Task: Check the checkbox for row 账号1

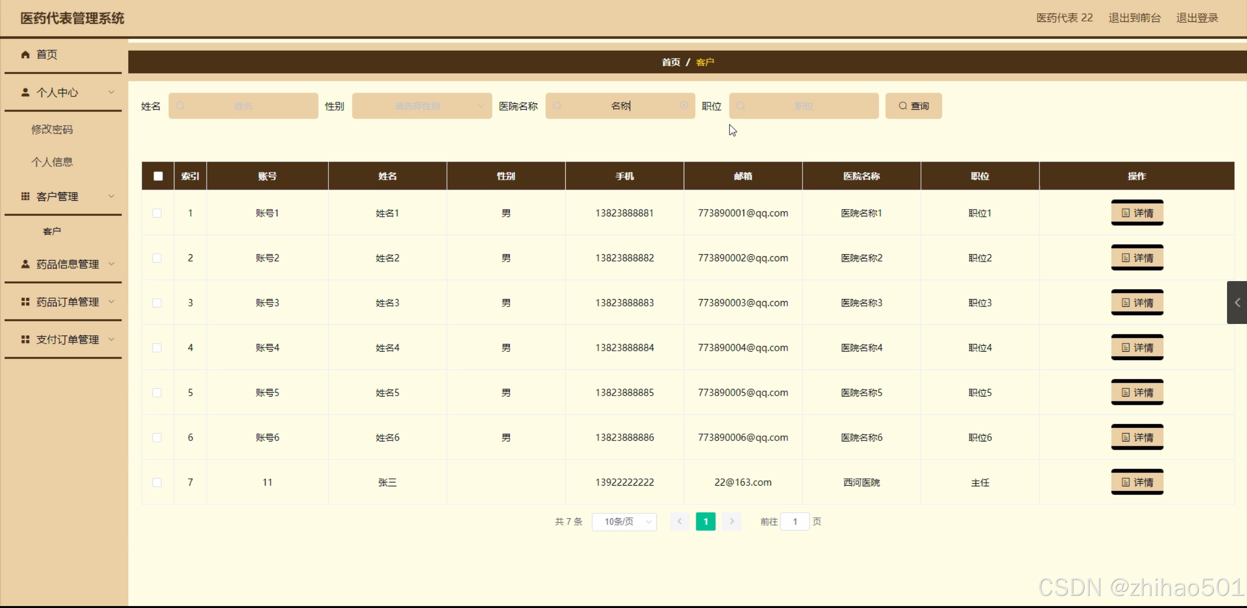Action: (x=157, y=213)
